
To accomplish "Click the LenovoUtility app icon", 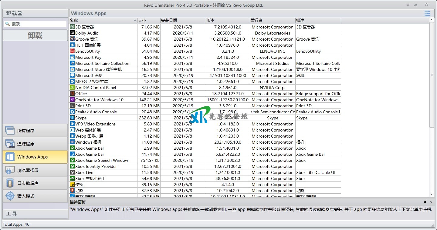I will coord(72,51).
